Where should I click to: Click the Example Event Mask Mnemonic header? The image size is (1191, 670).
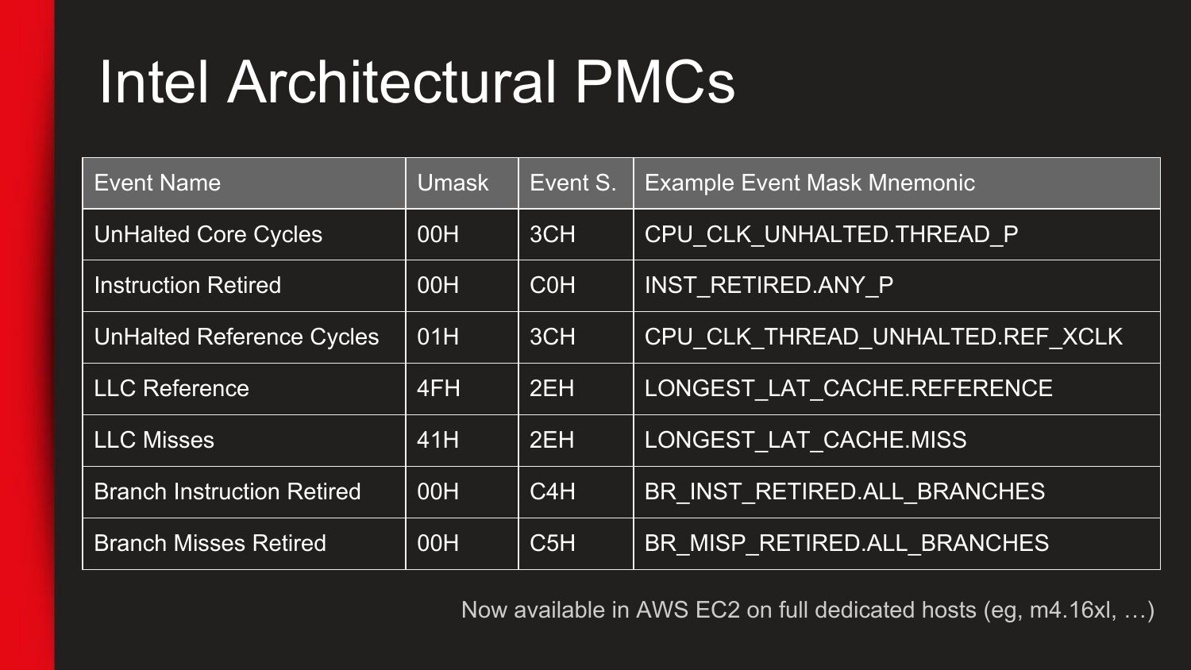[809, 183]
